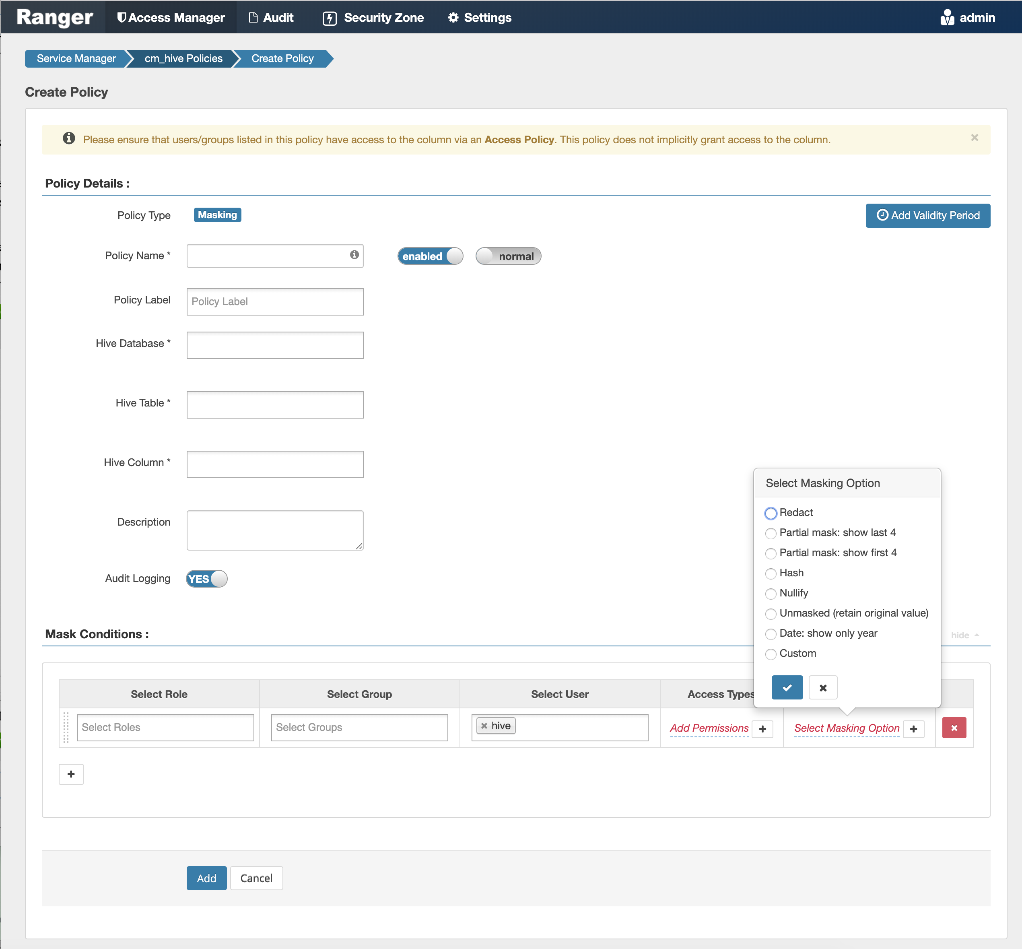Viewport: 1022px width, 949px height.
Task: Click plus icon beside Add Permissions
Action: pos(762,729)
